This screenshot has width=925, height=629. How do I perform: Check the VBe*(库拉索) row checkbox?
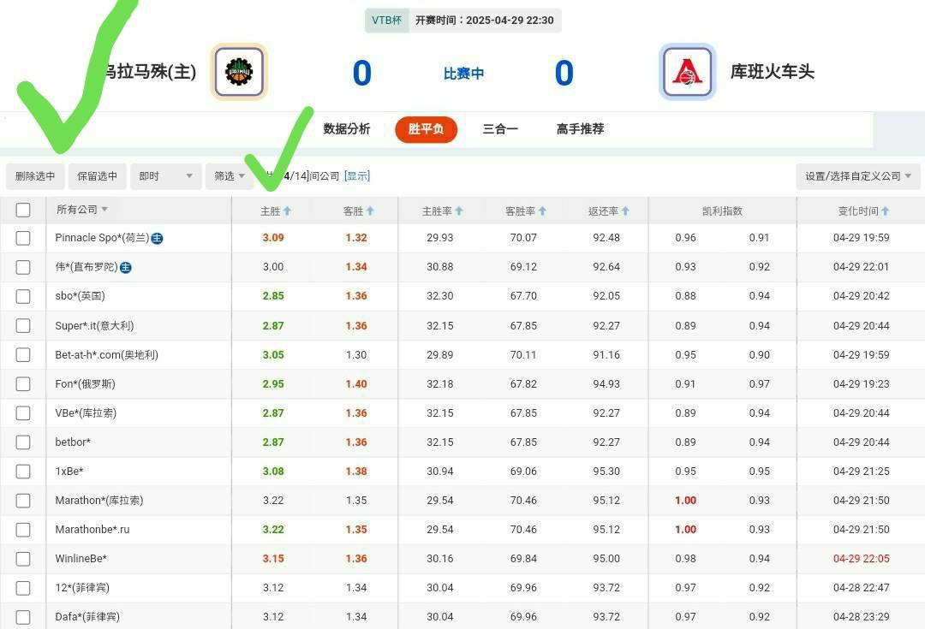[23, 413]
